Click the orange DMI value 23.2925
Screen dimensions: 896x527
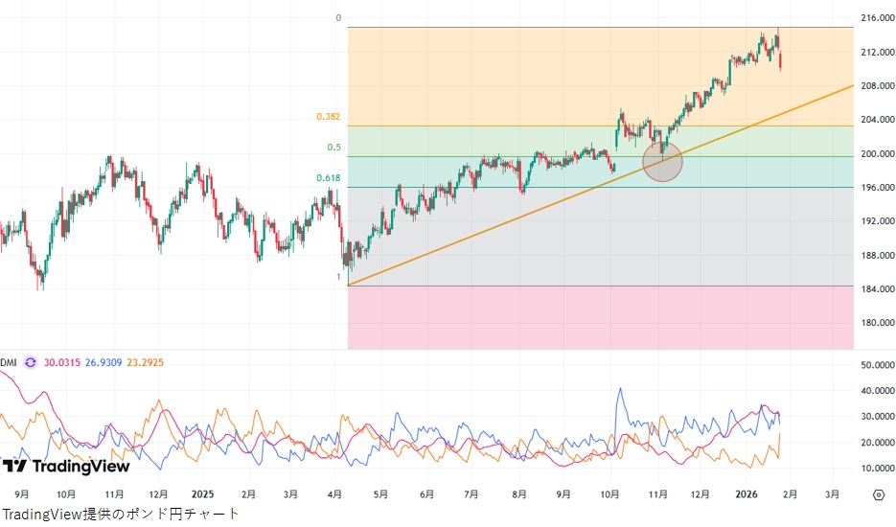tap(147, 362)
